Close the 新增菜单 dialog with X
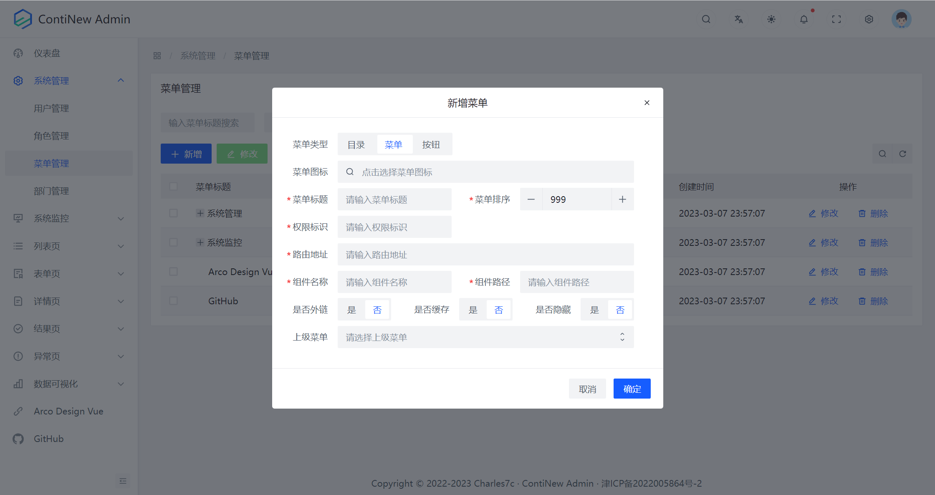Screen dimensions: 935x495 (647, 103)
